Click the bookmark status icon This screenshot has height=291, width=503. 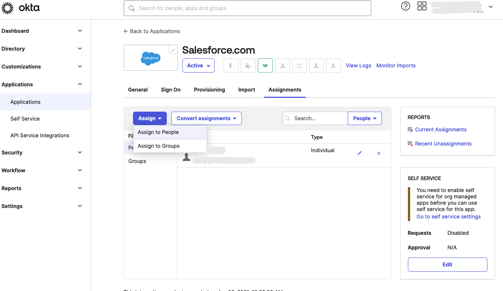[231, 65]
